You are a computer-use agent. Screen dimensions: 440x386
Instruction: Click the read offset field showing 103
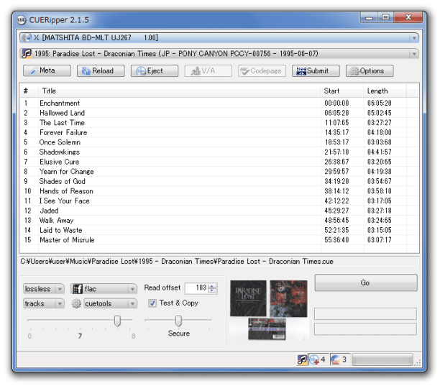click(197, 288)
